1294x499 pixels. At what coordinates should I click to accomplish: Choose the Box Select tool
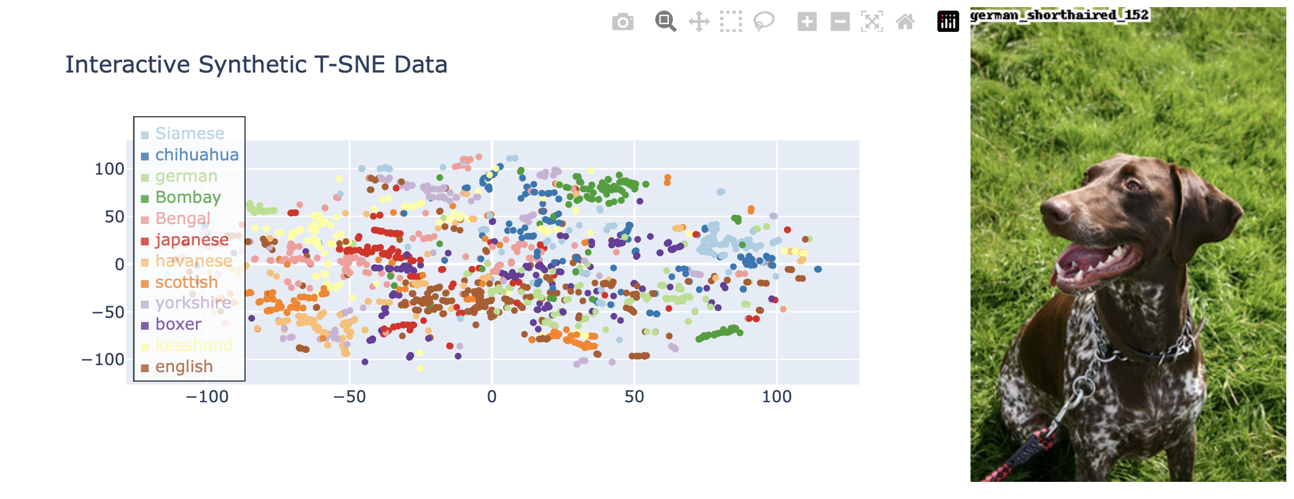pos(731,22)
